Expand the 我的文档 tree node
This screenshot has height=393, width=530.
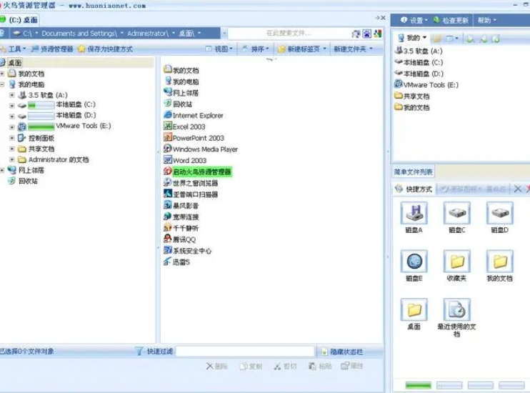click(2, 74)
